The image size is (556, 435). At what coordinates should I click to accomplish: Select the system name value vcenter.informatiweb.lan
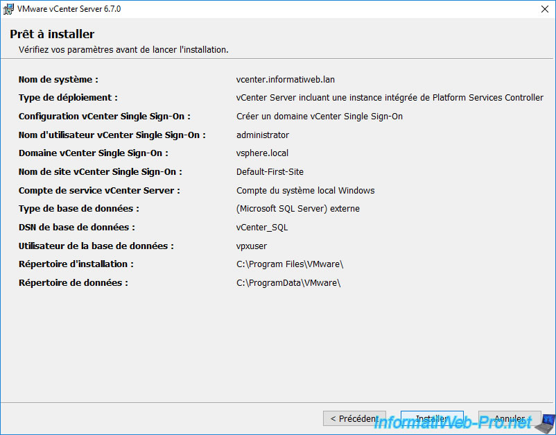286,80
